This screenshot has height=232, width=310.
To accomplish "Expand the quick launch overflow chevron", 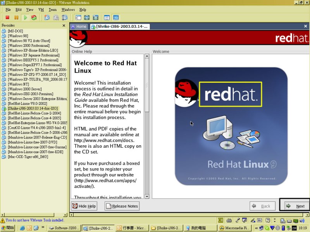I will pos(43,227).
